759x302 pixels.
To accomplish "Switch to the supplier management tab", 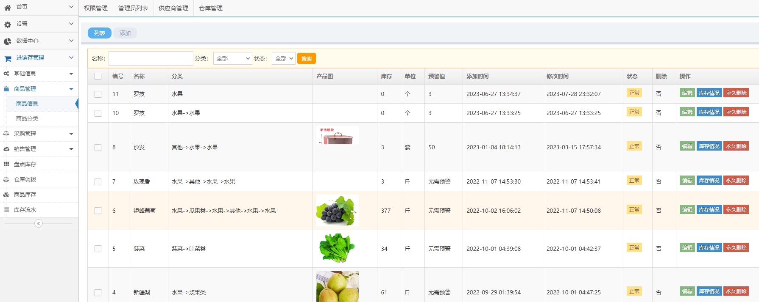I will tap(173, 8).
